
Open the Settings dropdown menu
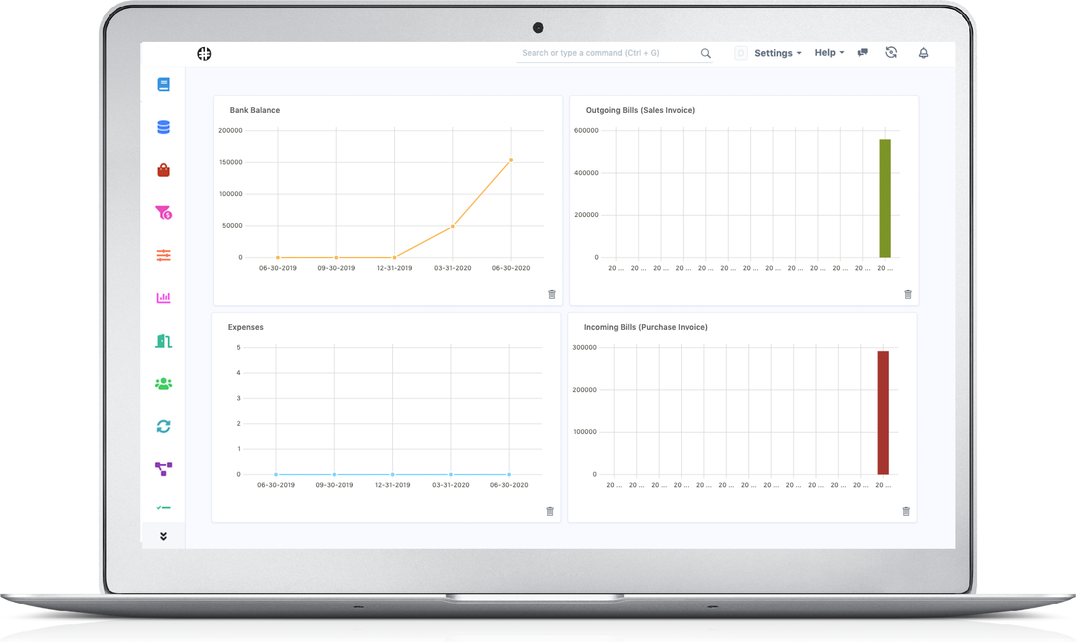[778, 53]
